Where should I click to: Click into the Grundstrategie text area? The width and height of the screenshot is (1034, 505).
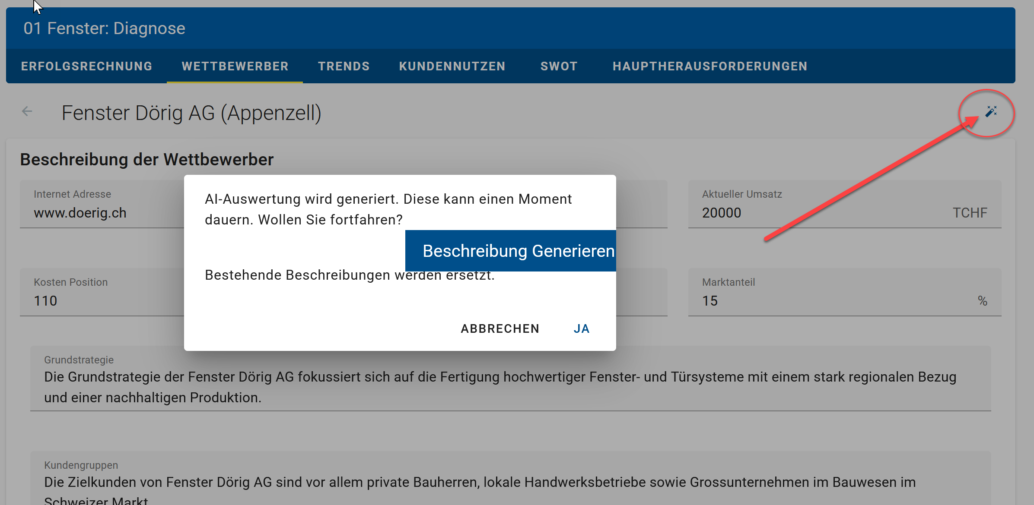click(x=510, y=379)
